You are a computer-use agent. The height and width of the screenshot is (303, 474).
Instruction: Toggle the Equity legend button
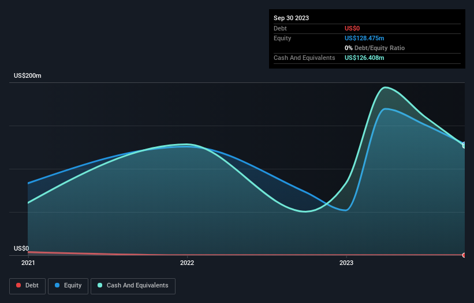click(68, 286)
